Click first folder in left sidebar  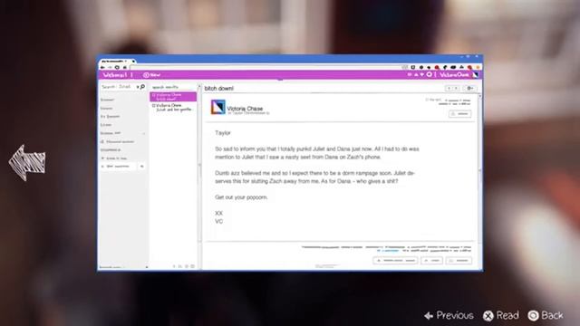pos(108,100)
